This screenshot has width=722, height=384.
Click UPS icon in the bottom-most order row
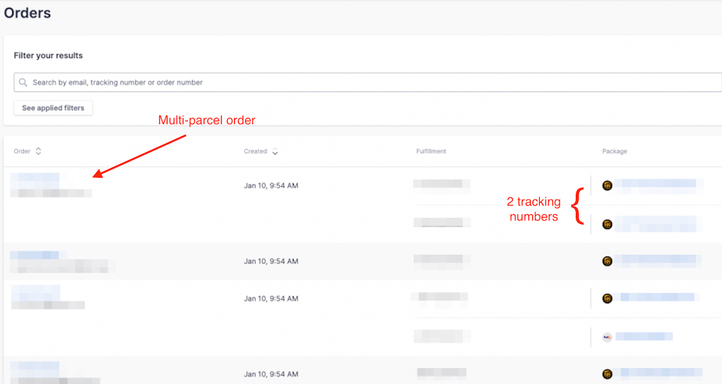coord(607,374)
